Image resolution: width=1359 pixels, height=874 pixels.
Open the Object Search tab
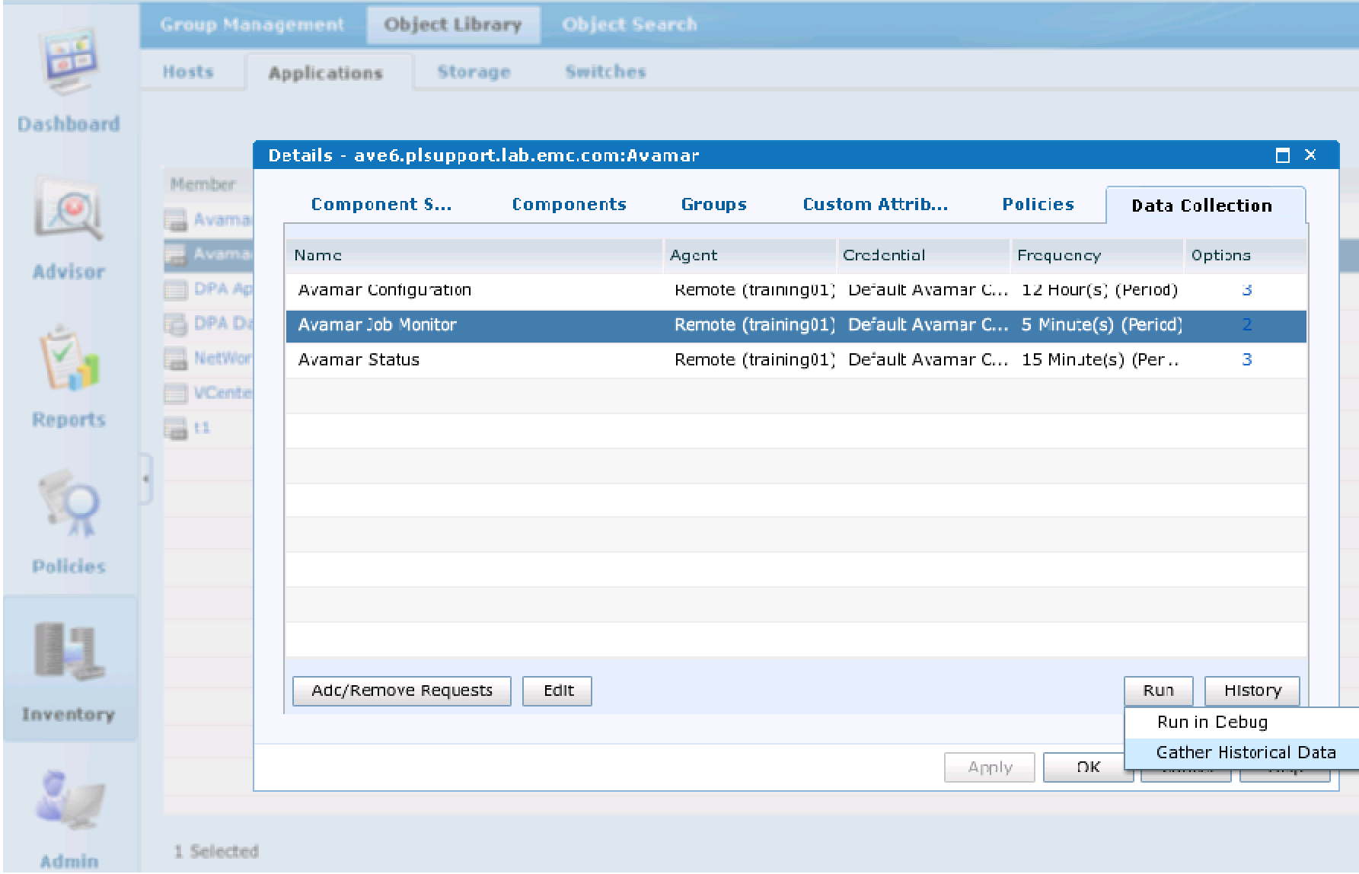click(629, 24)
